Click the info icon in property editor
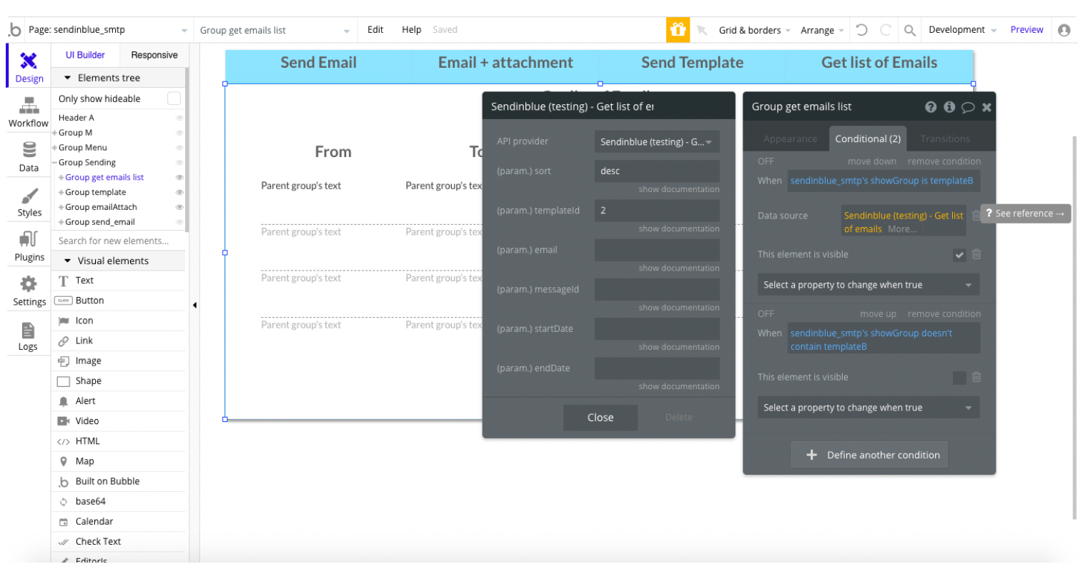Image resolution: width=1088 pixels, height=564 pixels. coord(949,107)
